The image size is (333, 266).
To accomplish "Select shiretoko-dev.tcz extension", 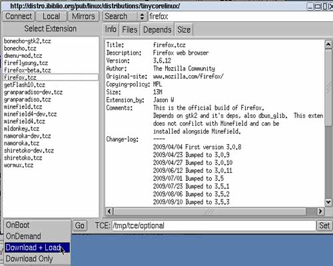I will (x=51, y=151).
